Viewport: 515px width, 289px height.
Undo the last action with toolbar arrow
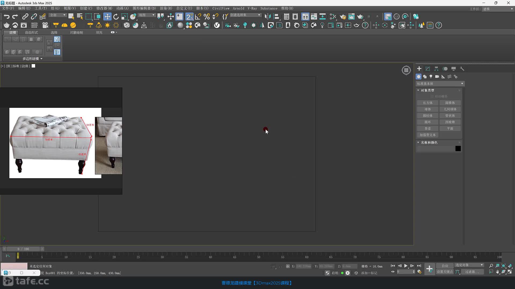6,17
